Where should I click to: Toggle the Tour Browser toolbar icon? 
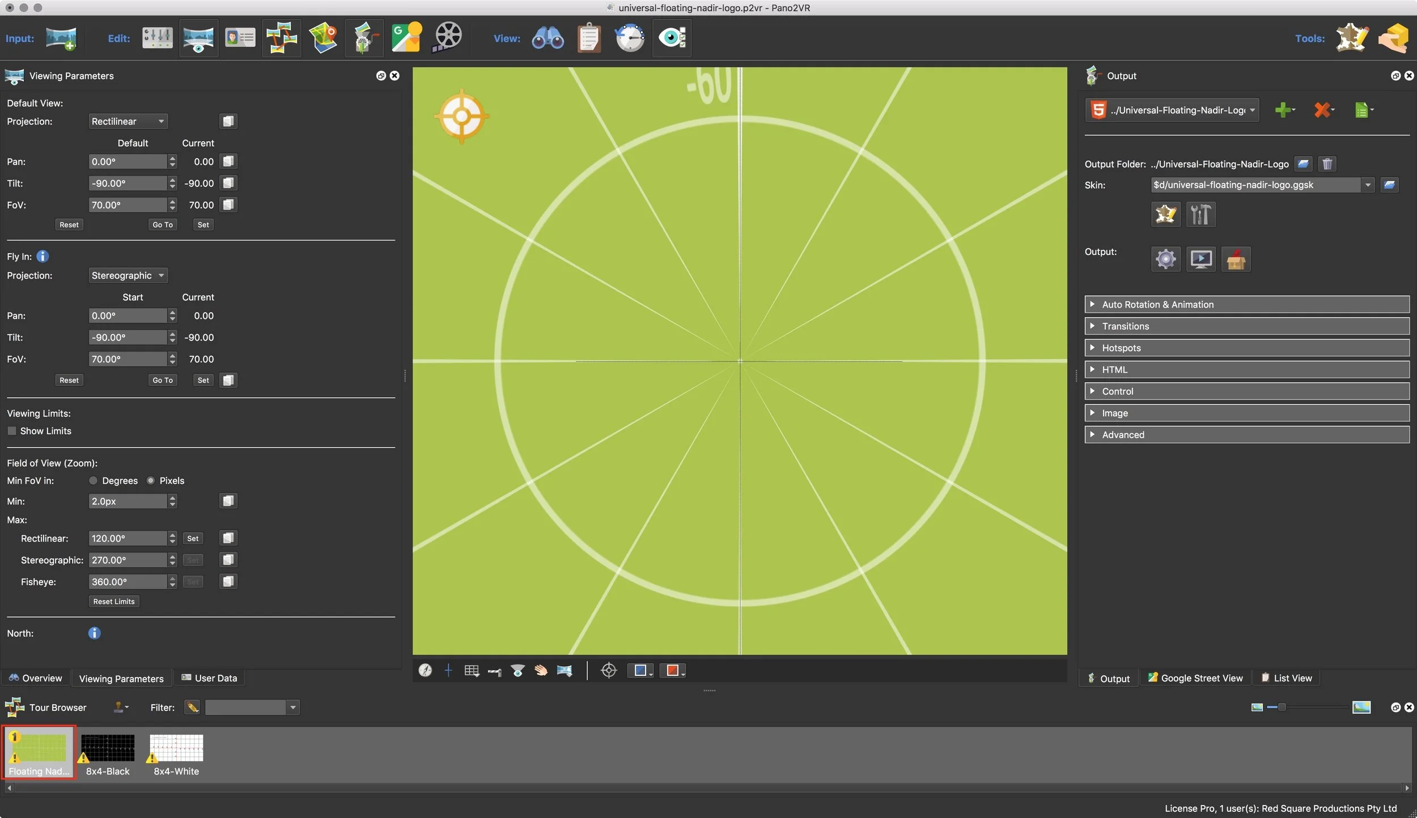coord(281,38)
